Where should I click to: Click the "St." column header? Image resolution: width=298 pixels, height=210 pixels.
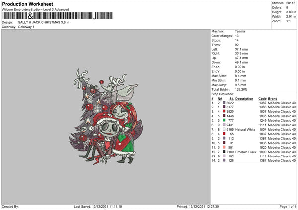[x=231, y=99]
